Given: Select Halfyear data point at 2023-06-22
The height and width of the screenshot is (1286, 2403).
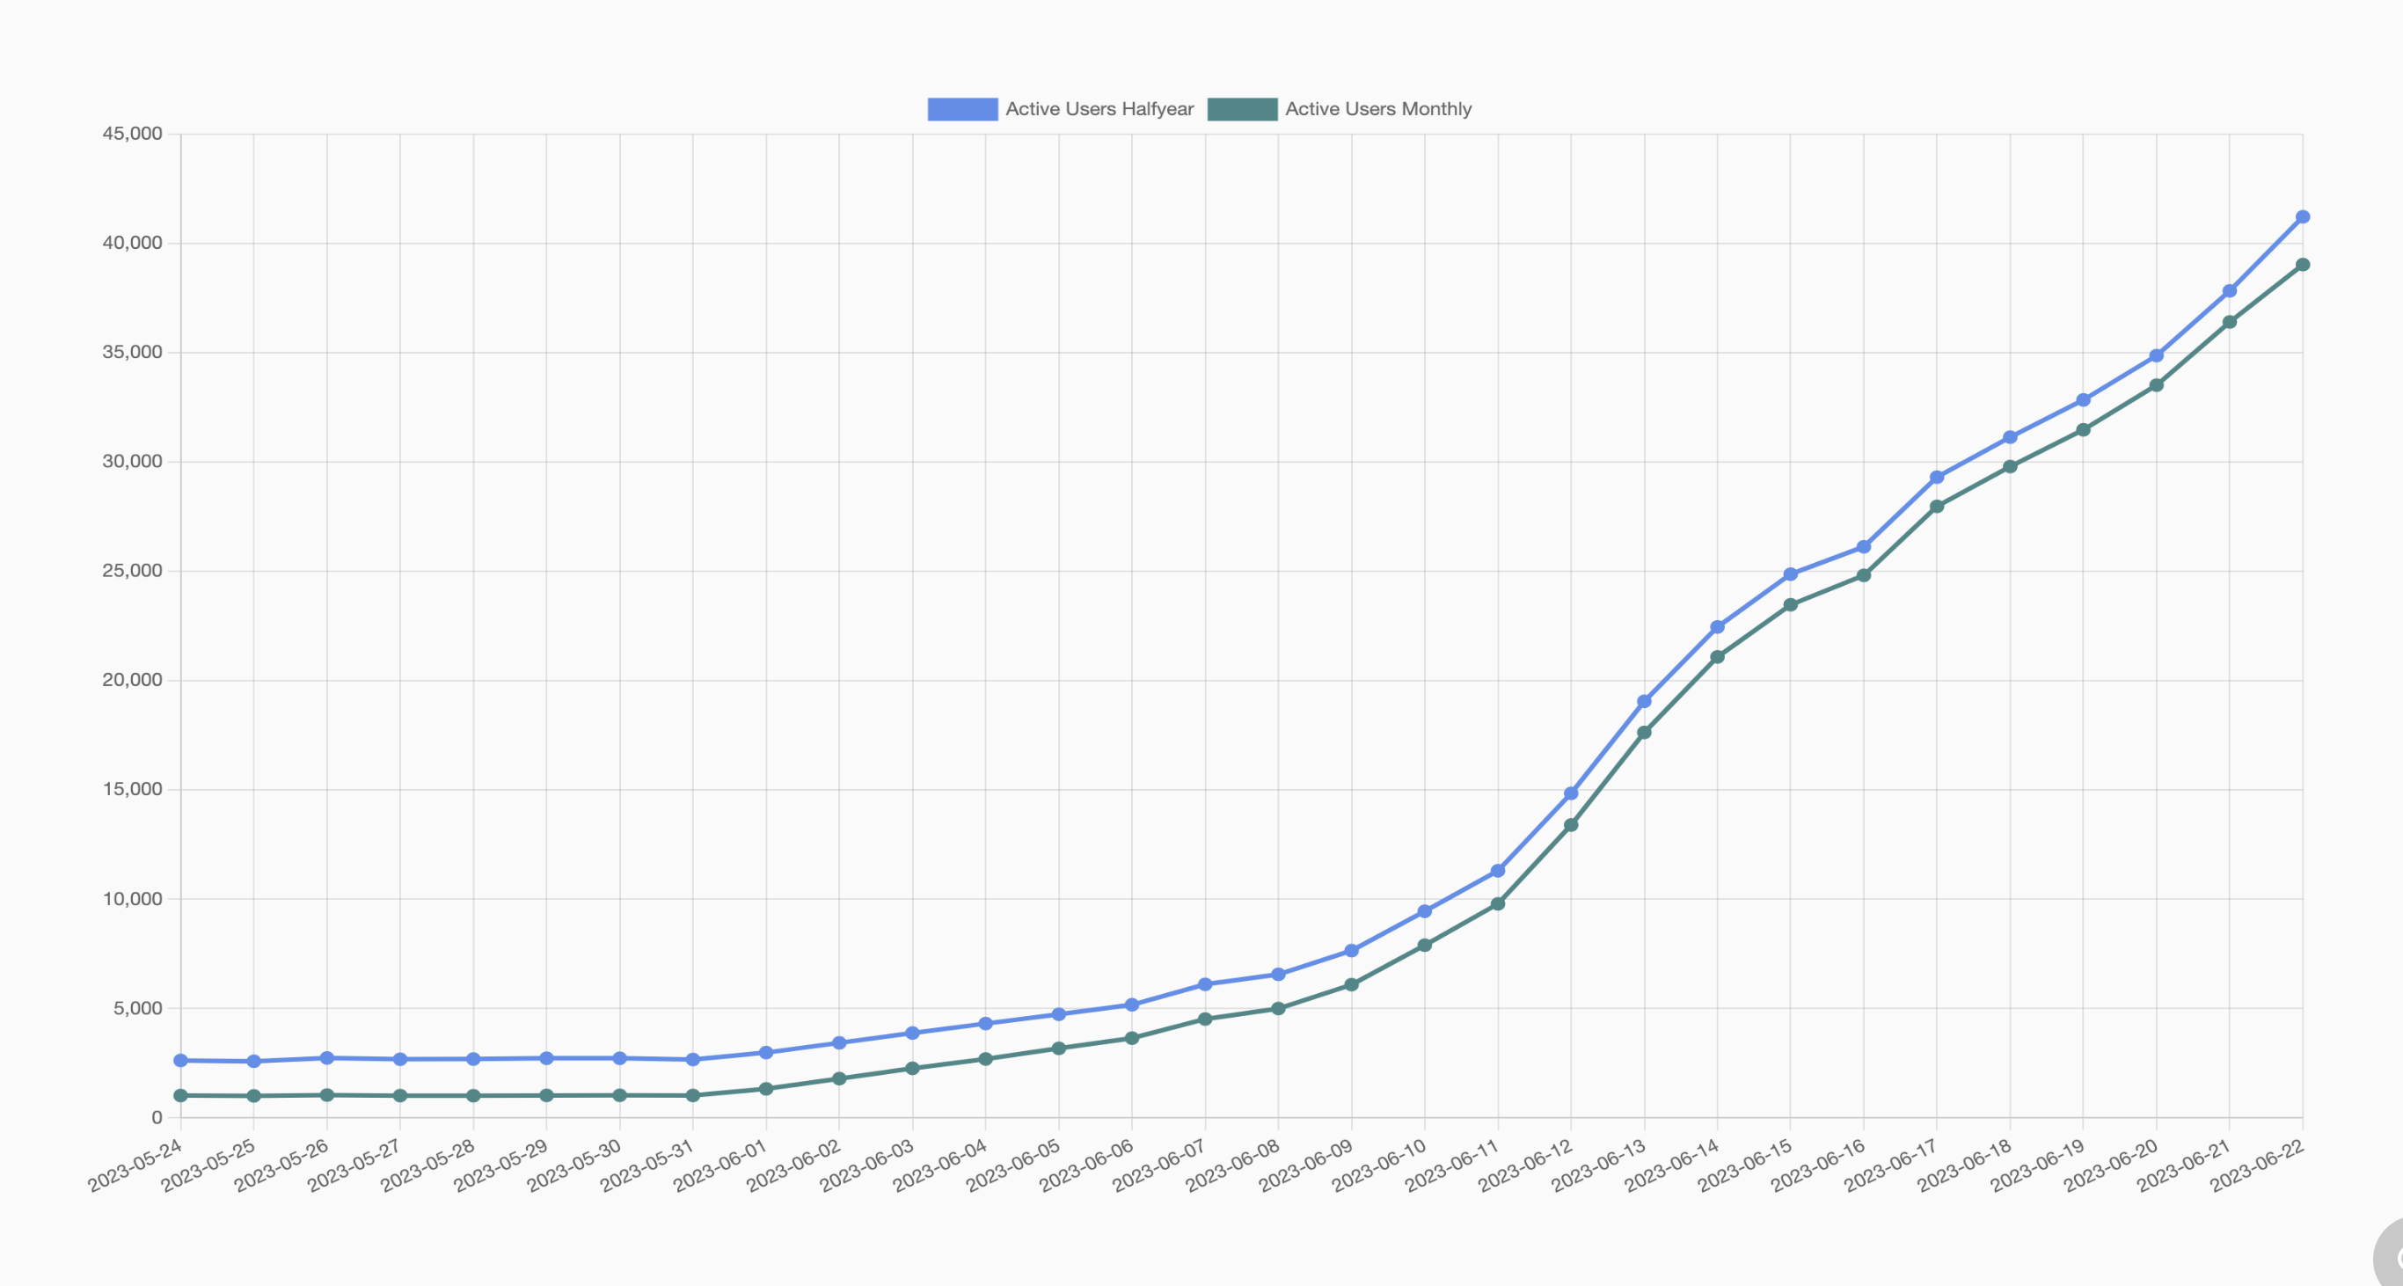Looking at the screenshot, I should click(x=2302, y=217).
